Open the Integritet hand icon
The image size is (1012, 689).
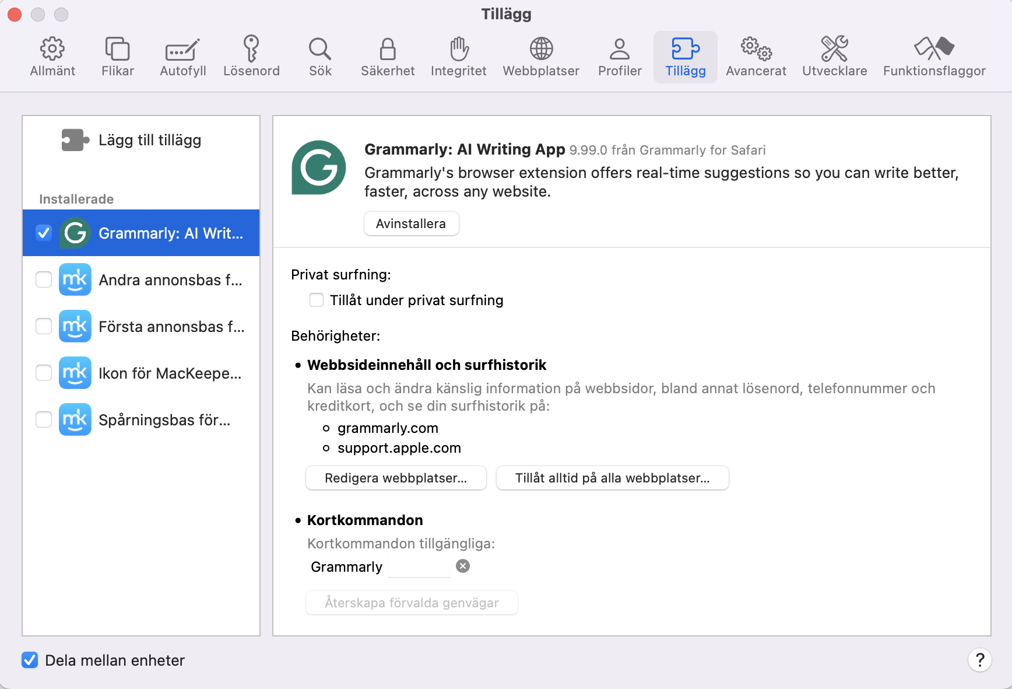point(459,49)
